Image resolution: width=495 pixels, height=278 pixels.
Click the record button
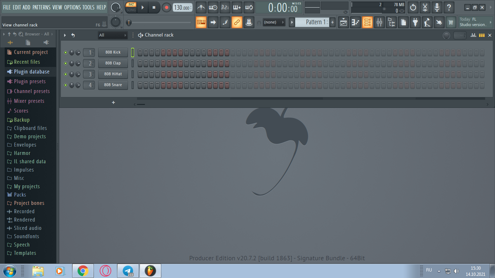coord(167,7)
